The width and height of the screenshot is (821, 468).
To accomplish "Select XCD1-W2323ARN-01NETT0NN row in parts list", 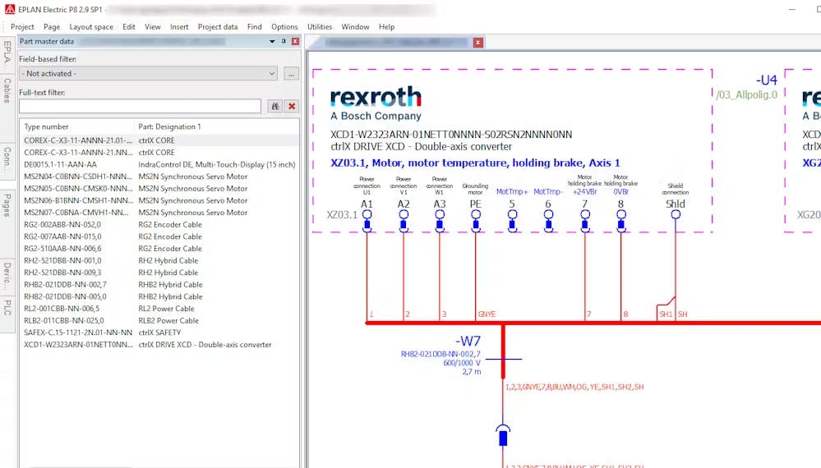I will coord(159,345).
